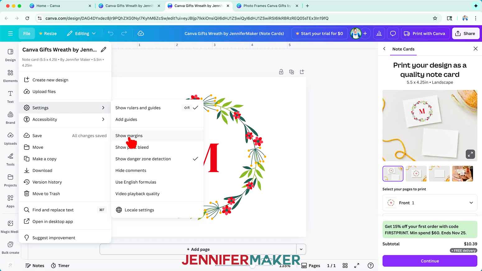Choose Move to Trash
This screenshot has height=271, width=482.
(65, 194)
